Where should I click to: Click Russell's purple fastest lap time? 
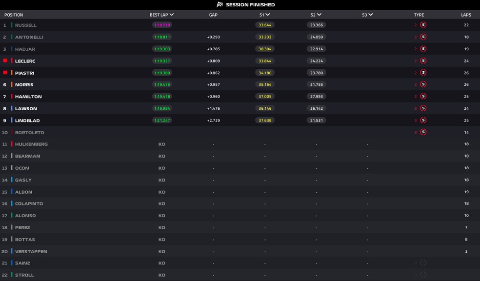[161, 25]
